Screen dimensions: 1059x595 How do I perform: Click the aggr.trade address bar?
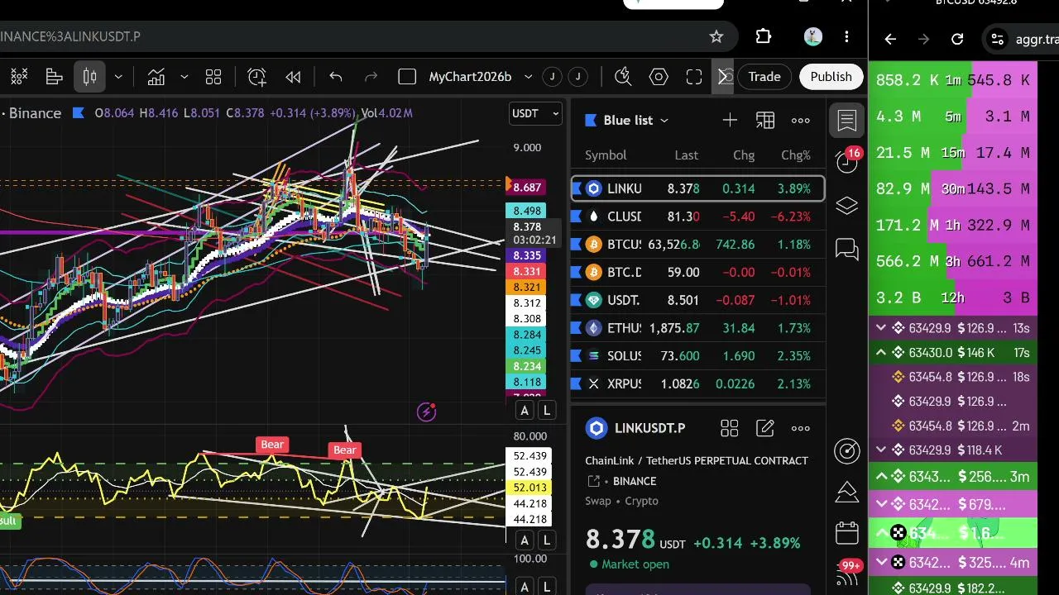1023,39
